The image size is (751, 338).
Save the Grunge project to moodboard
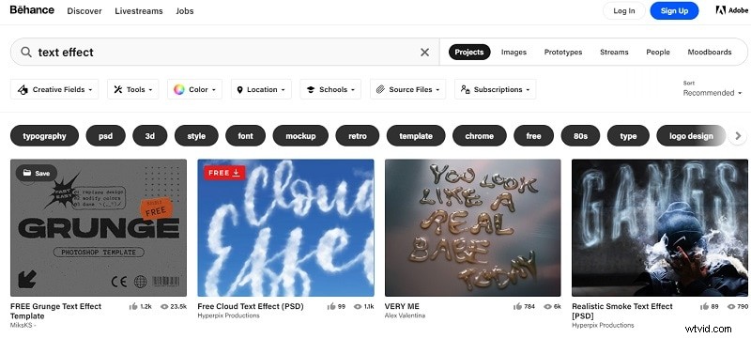37,174
